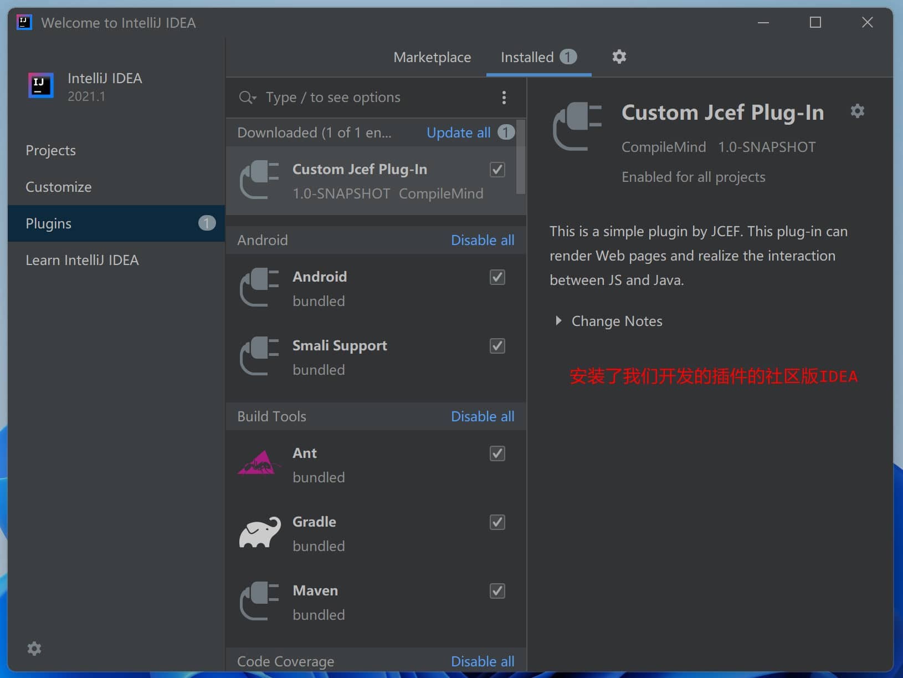Minimize the Welcome to IntelliJ IDEA window

pyautogui.click(x=763, y=22)
